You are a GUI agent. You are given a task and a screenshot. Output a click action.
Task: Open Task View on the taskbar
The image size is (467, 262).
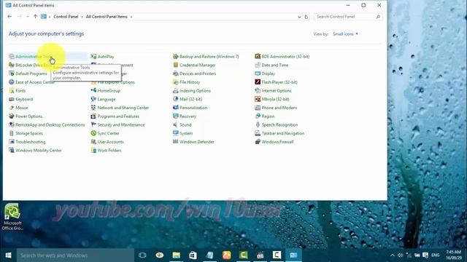point(142,255)
